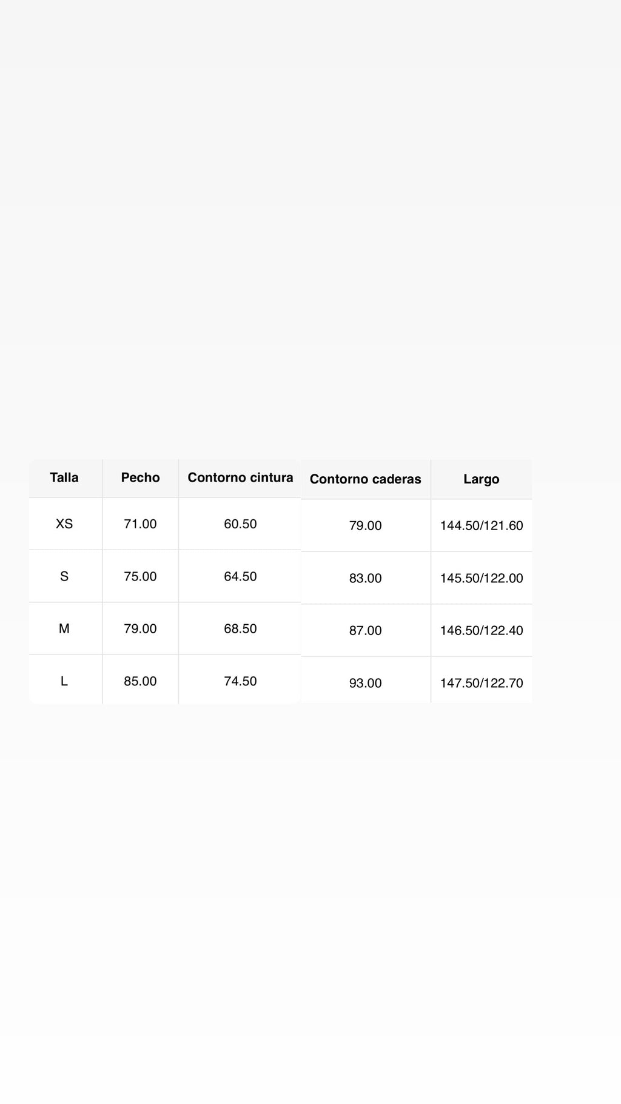Click the Talla column header
621x1104 pixels.
64,477
